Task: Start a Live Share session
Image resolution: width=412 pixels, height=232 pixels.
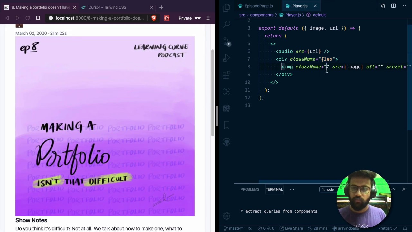Action: coord(291,228)
